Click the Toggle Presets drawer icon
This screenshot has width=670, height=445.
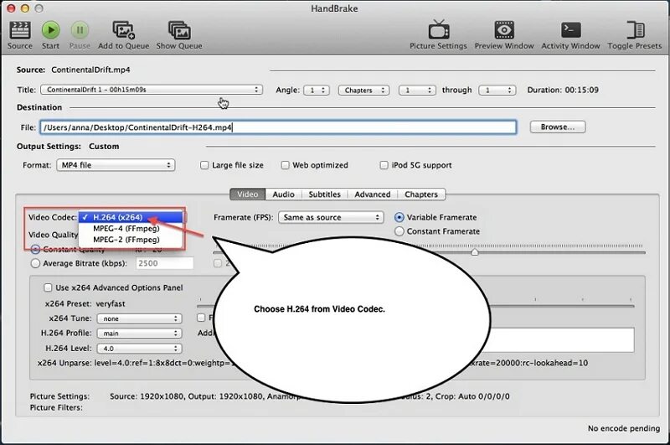[635, 30]
